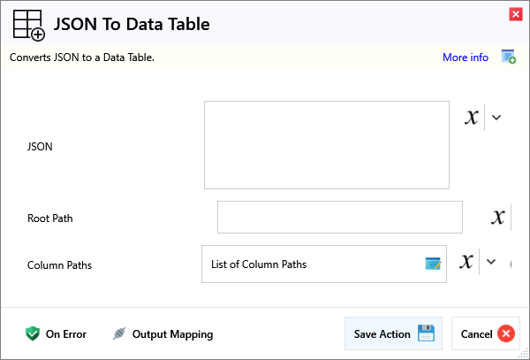Click the "Converts JSON to a Data Table" description

coord(82,57)
